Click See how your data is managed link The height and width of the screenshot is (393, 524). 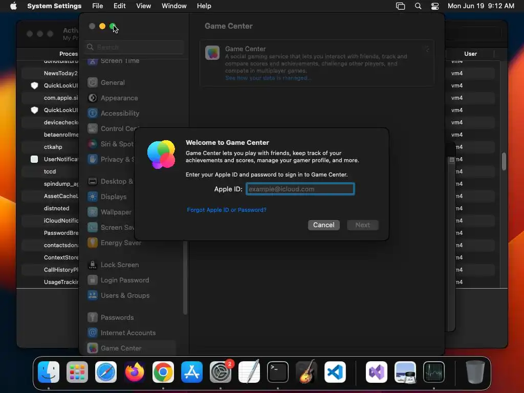[268, 78]
